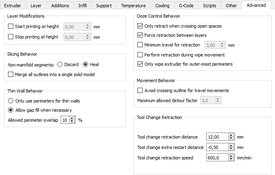Click tool change retraction speed field
This screenshot has height=175, width=275.
pyautogui.click(x=216, y=158)
